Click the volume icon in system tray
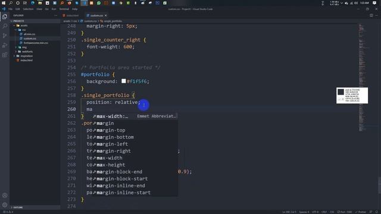Image resolution: width=381 pixels, height=214 pixels. pyautogui.click(x=356, y=3)
